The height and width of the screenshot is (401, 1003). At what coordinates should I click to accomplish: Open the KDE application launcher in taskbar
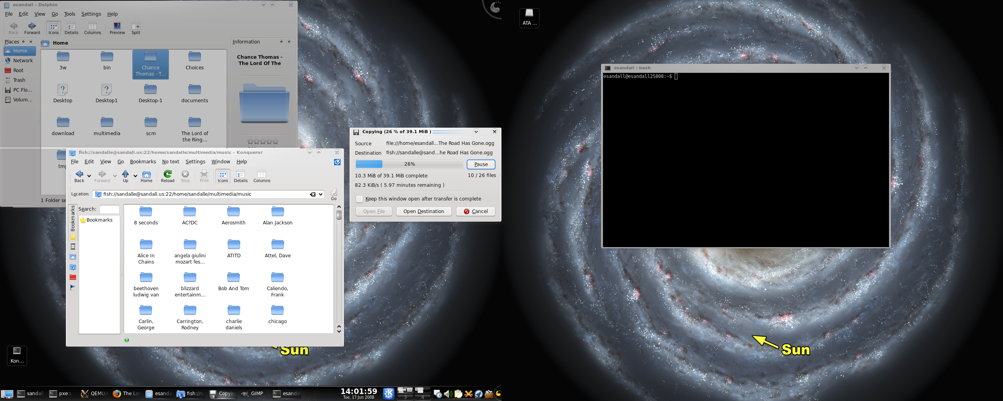pos(388,393)
